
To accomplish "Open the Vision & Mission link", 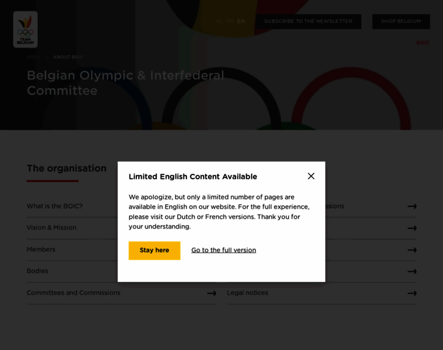I will pos(51,228).
